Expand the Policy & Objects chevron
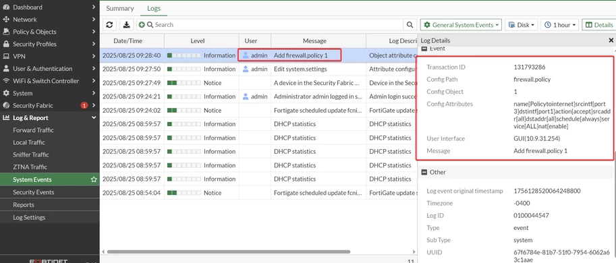 point(94,32)
